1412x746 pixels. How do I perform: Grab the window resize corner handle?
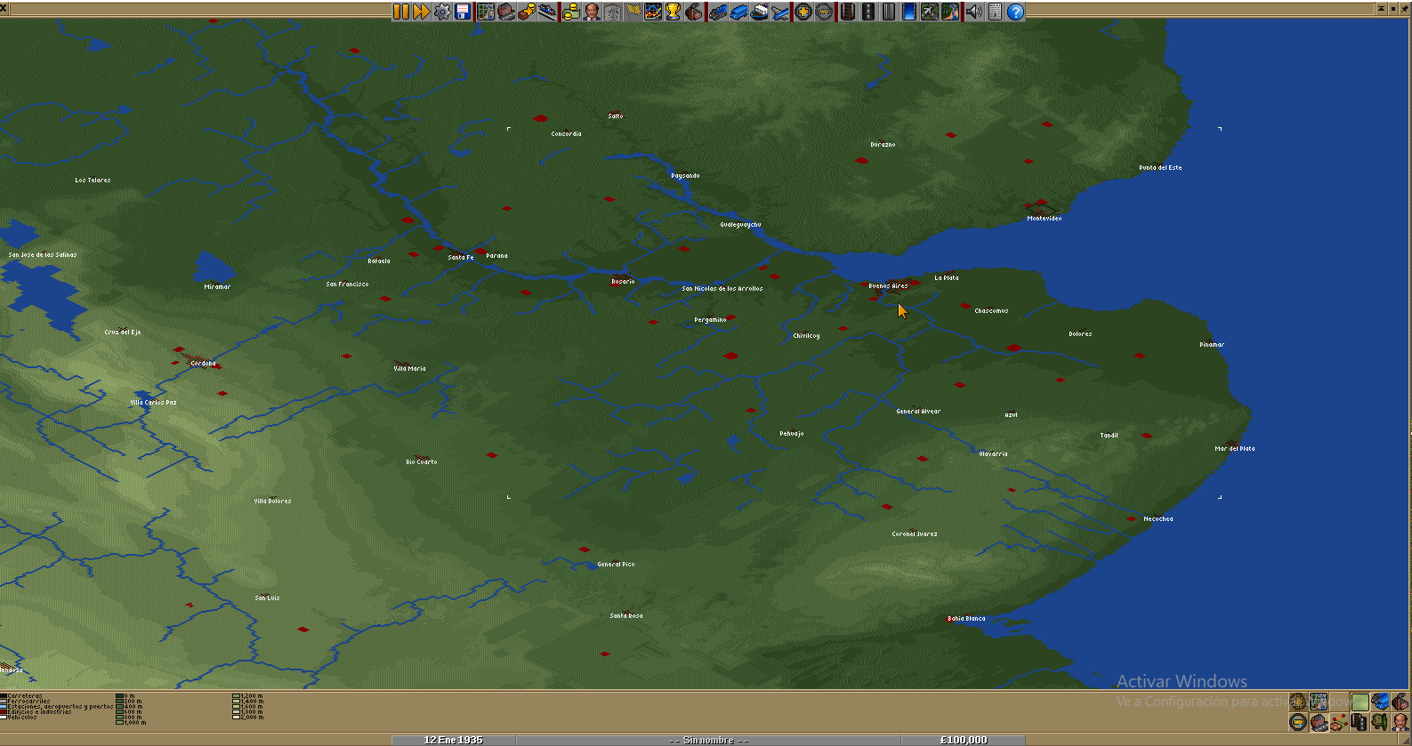click(x=1404, y=739)
